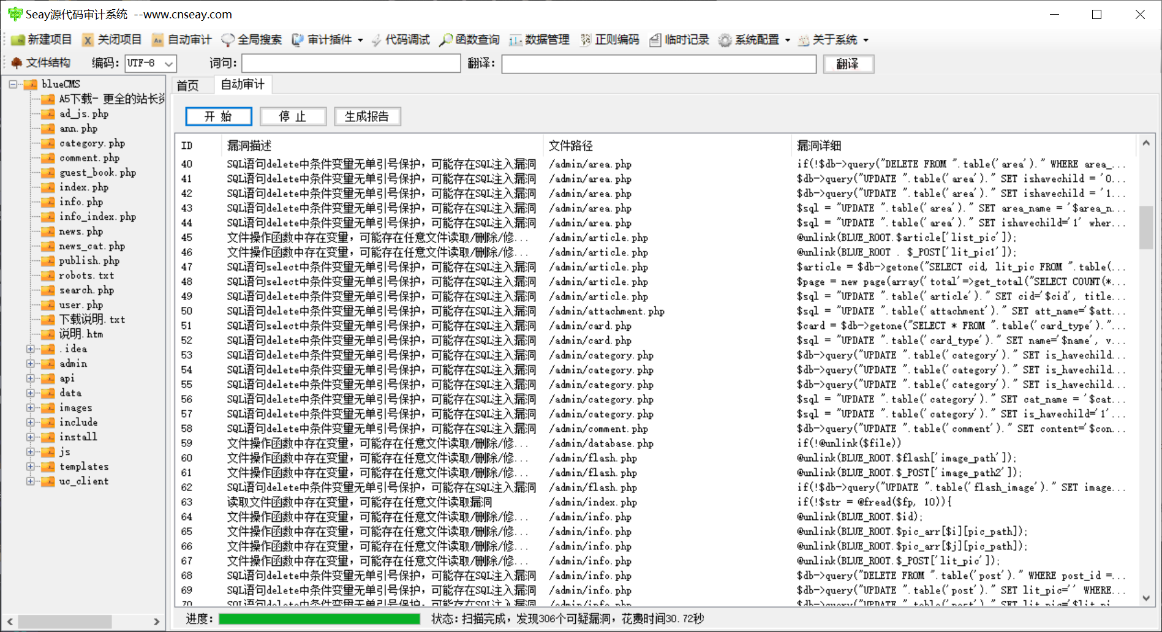Open the UTF-8 encoding combo box
Image resolution: width=1162 pixels, height=632 pixels.
(151, 63)
